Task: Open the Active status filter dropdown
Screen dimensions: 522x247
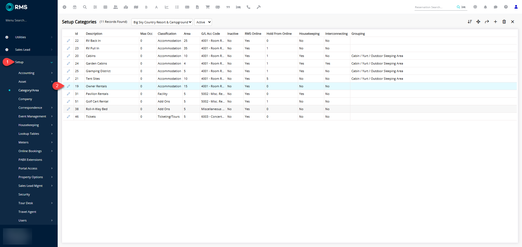Action: [x=203, y=22]
